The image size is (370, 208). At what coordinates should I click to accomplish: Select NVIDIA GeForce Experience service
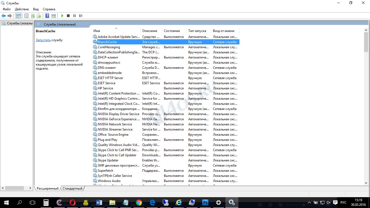point(166,119)
